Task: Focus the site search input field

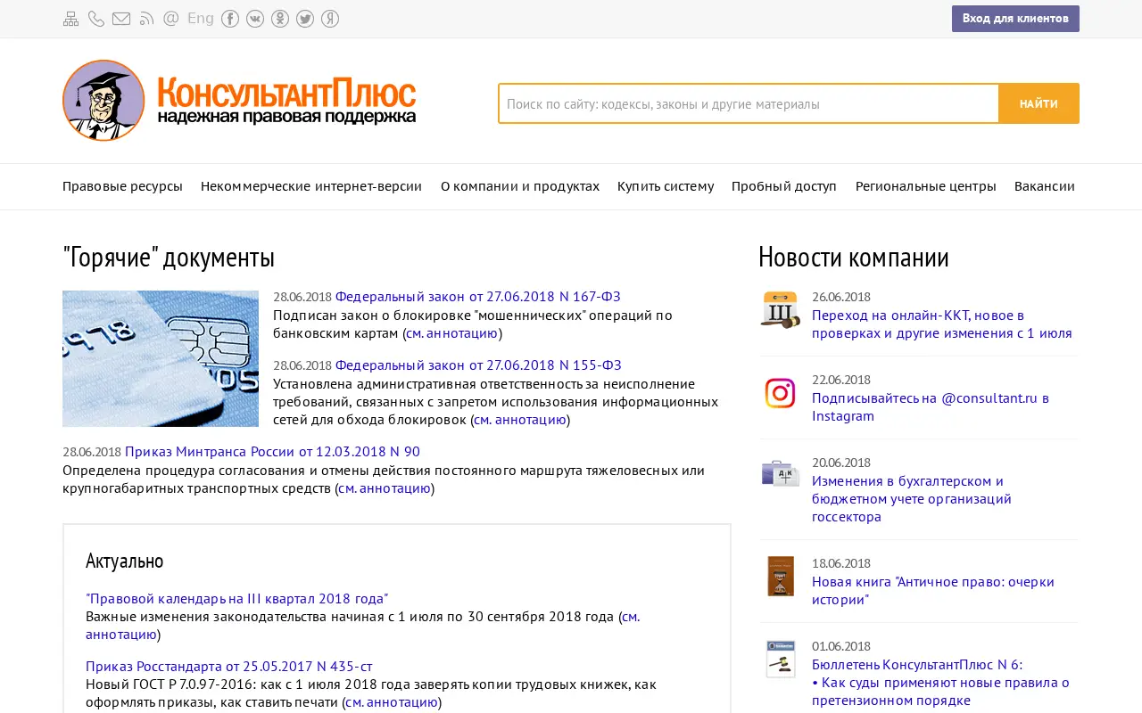Action: click(749, 103)
